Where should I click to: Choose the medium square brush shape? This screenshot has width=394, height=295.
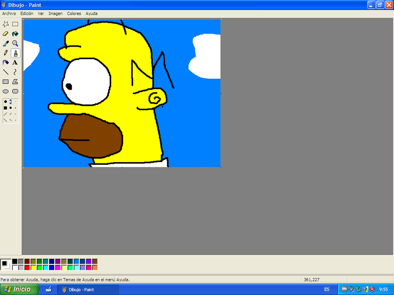point(11,108)
